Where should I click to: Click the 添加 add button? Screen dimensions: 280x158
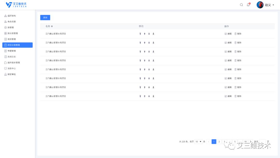45,17
